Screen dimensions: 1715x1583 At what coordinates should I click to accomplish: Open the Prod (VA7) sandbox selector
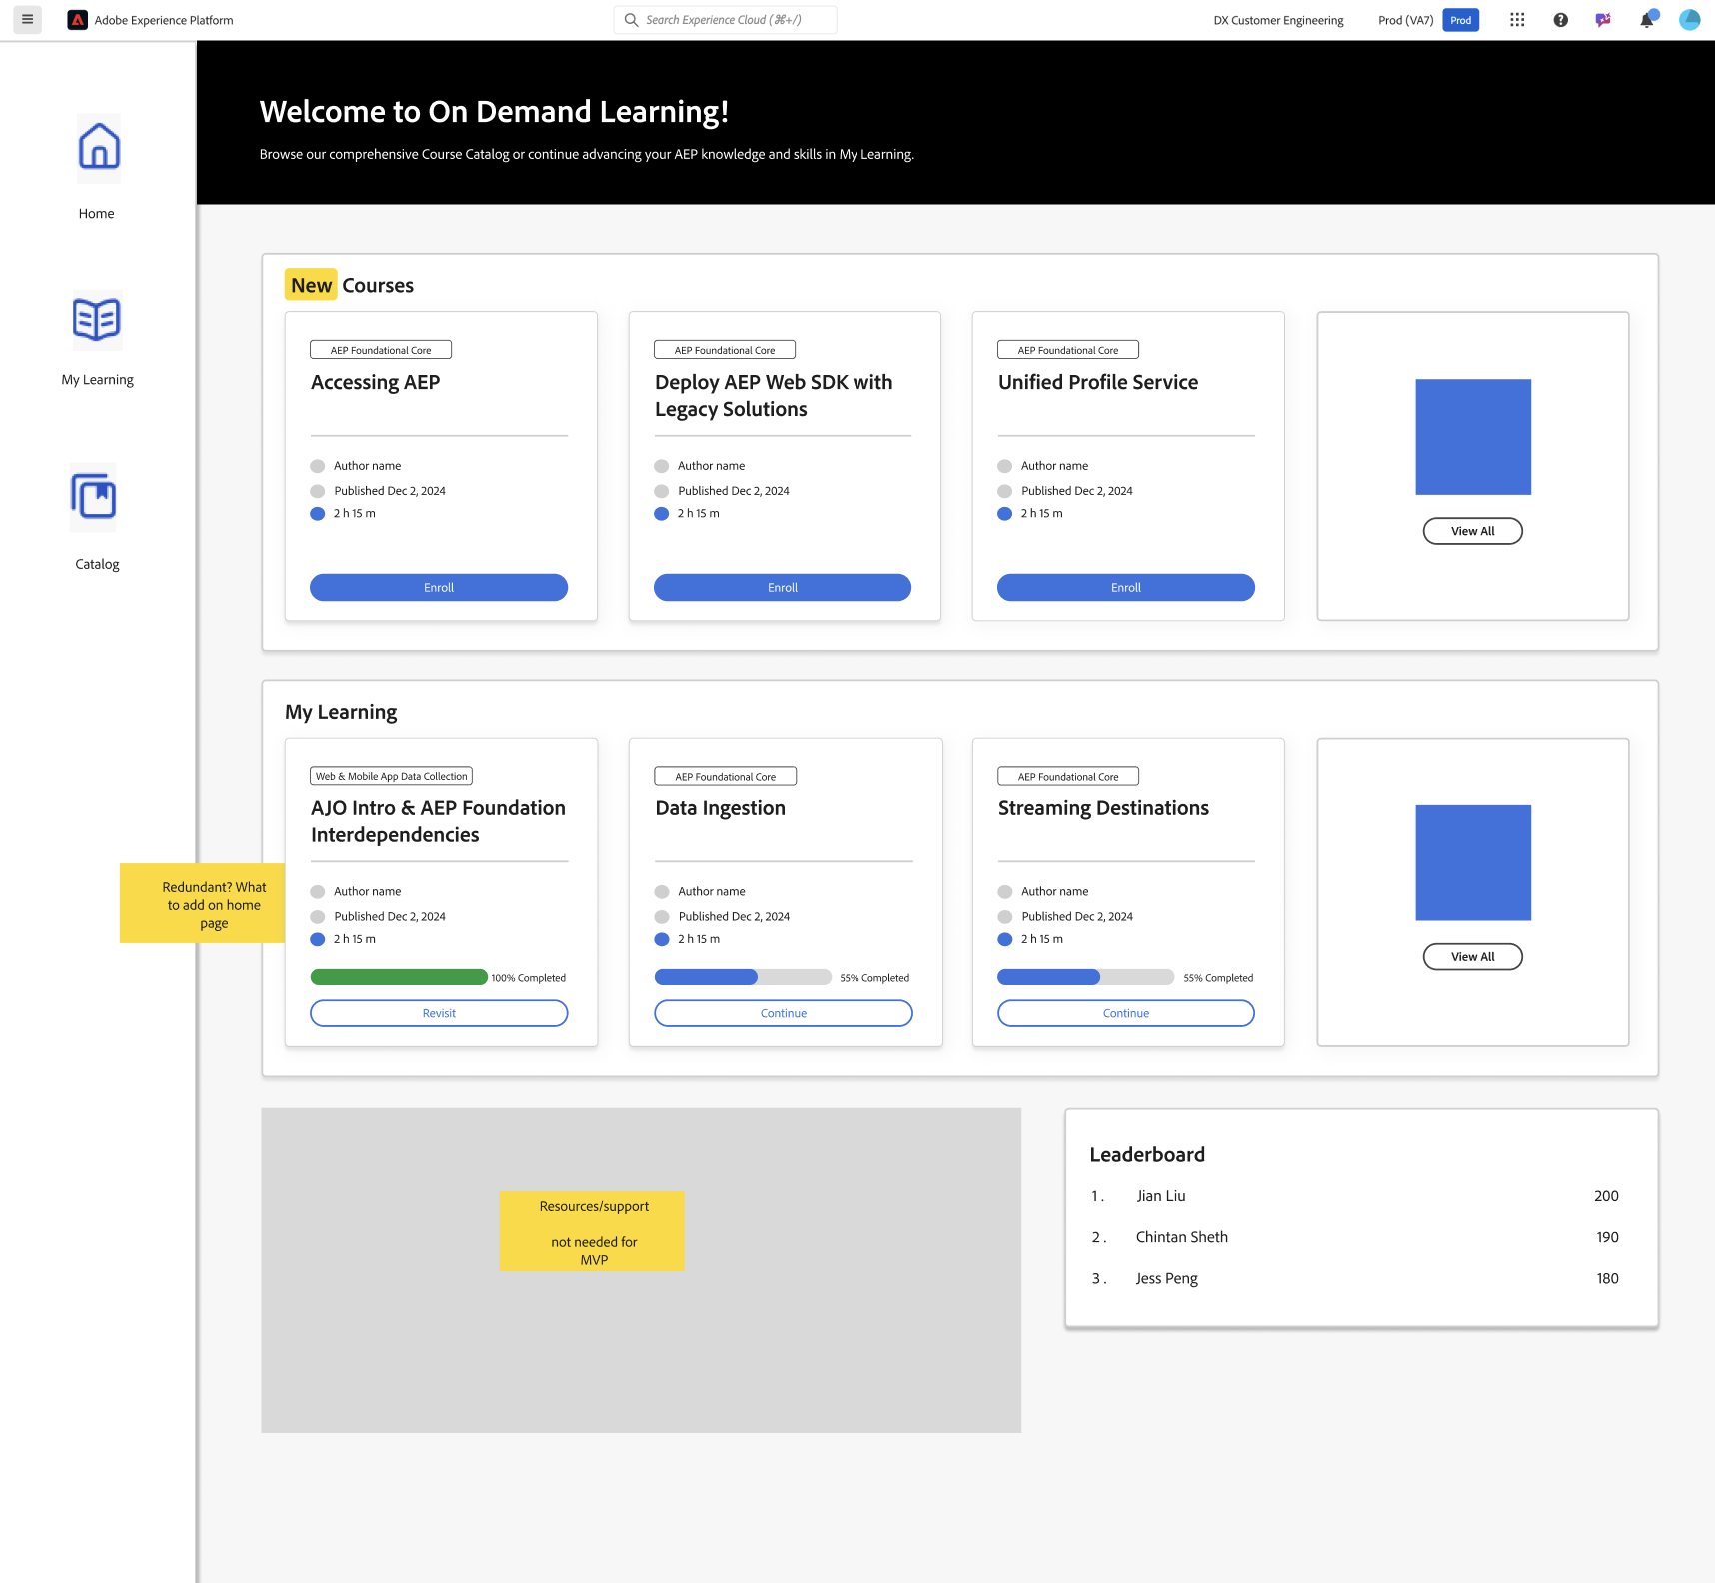pos(1405,20)
